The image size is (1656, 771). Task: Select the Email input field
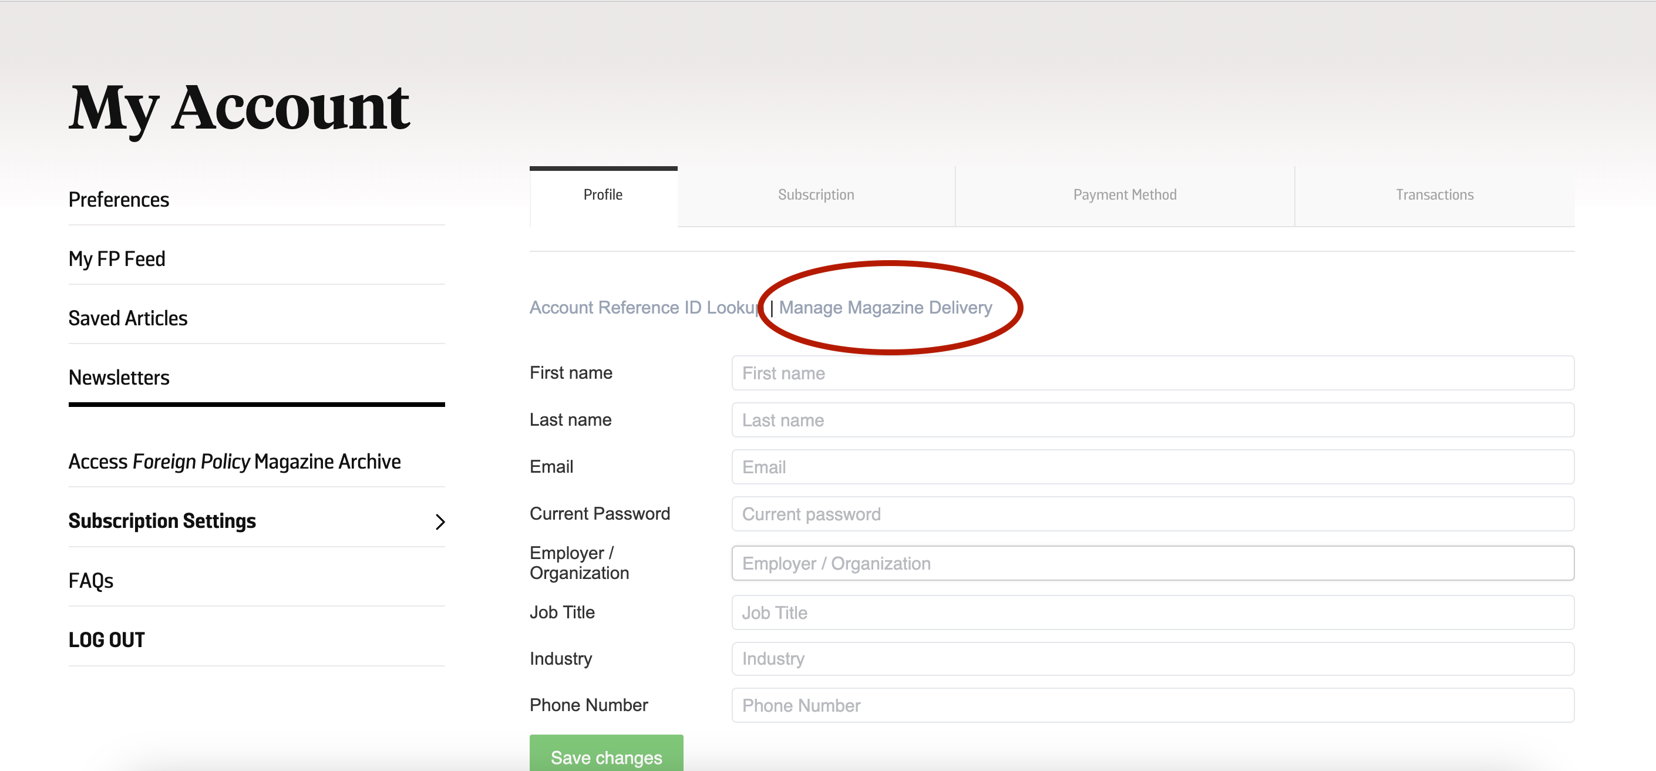pyautogui.click(x=1152, y=467)
